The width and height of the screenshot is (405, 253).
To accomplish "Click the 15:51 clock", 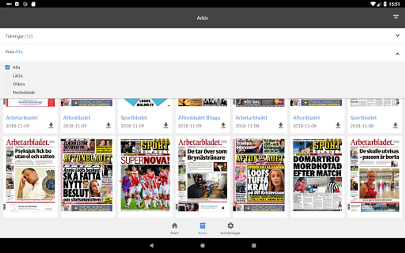I will pos(394,4).
